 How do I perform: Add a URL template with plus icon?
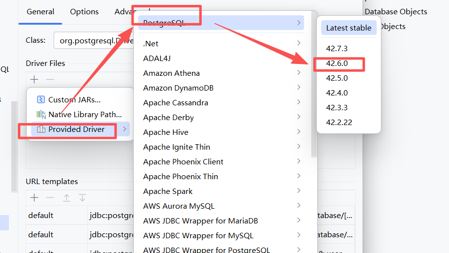pyautogui.click(x=34, y=197)
